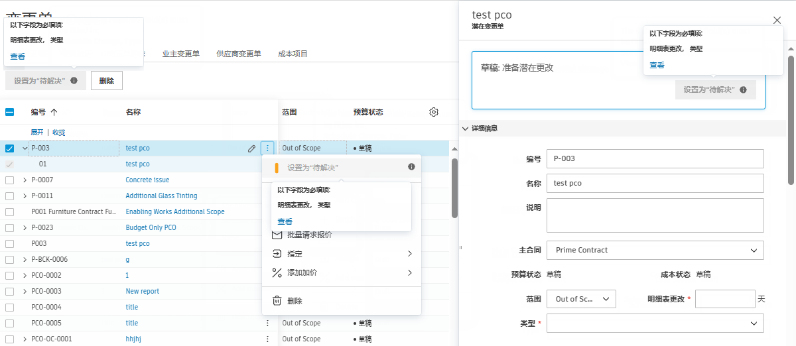Image resolution: width=796 pixels, height=346 pixels.
Task: Click the trash icon in the context menu
Action: click(277, 301)
